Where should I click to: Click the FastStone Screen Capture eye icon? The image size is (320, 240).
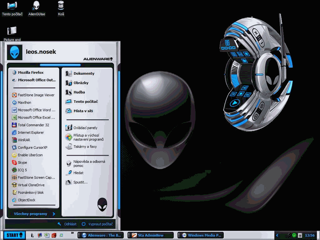click(x=14, y=177)
